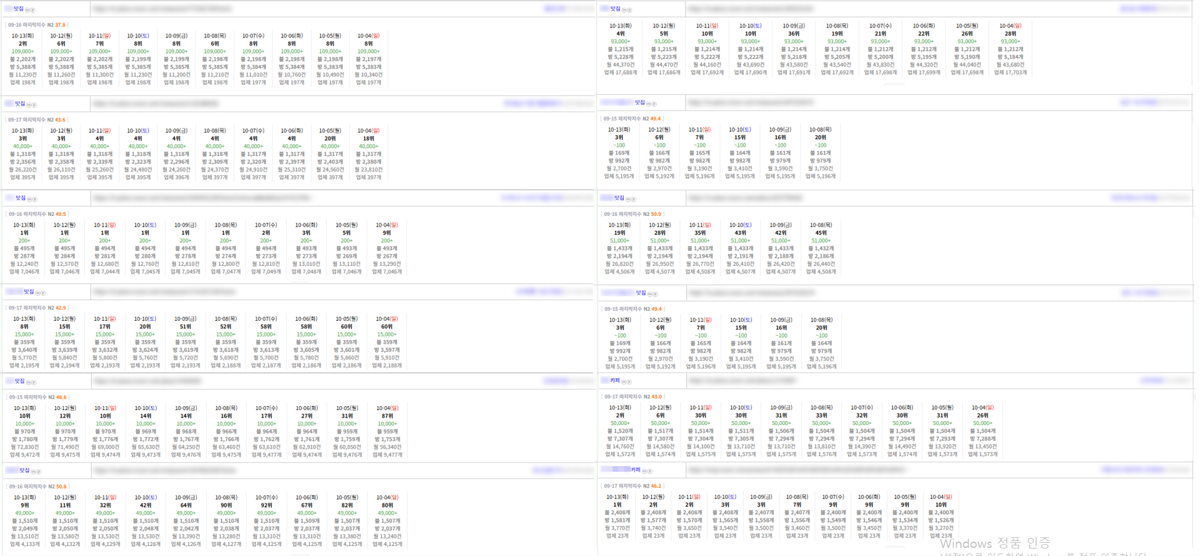Click the '방 2,403개' value
1199x556 pixels.
[x=330, y=162]
